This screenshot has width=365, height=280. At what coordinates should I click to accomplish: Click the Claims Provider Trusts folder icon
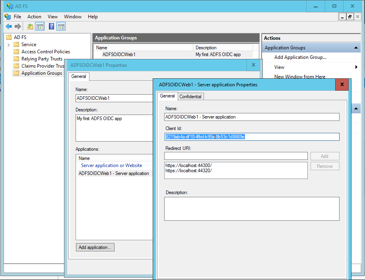click(16, 66)
